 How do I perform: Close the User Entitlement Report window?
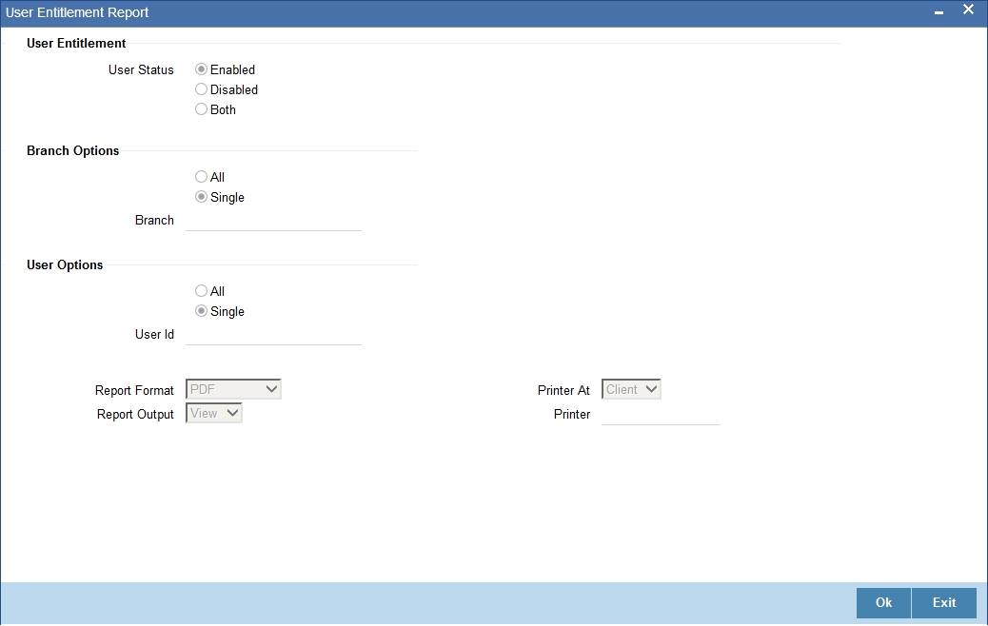[968, 10]
